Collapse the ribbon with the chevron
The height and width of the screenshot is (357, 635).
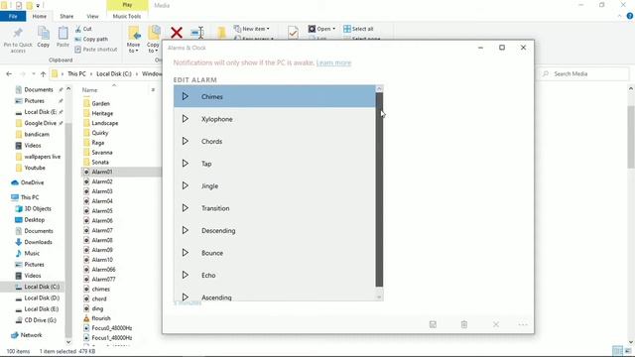(x=619, y=16)
